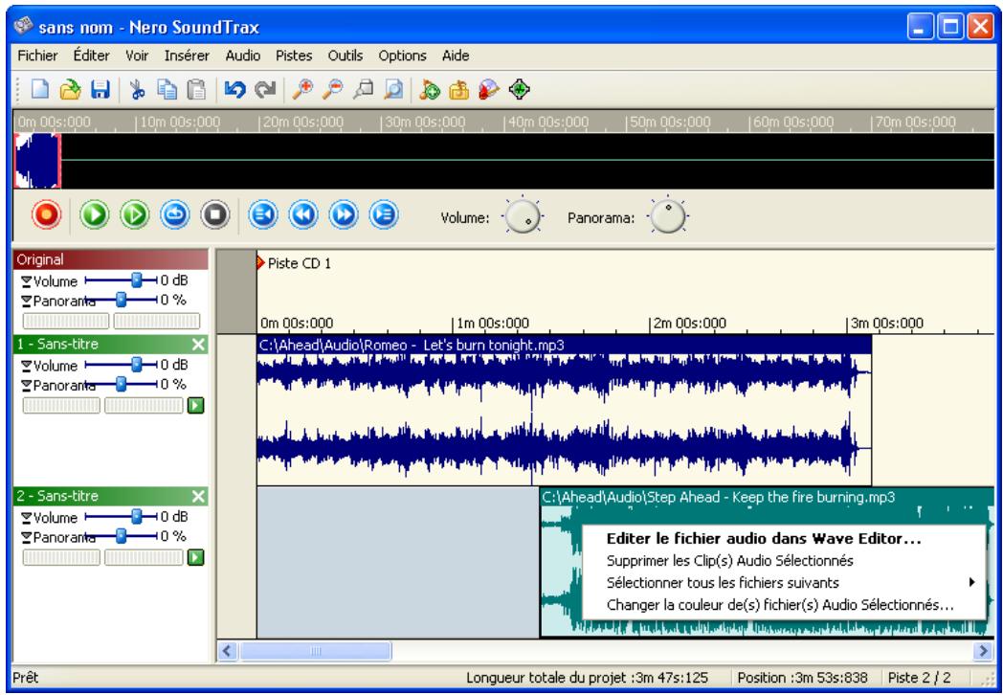Expand the Panorama triangle on track 1 - Sans-titre
This screenshot has height=695, width=1003.
click(26, 386)
